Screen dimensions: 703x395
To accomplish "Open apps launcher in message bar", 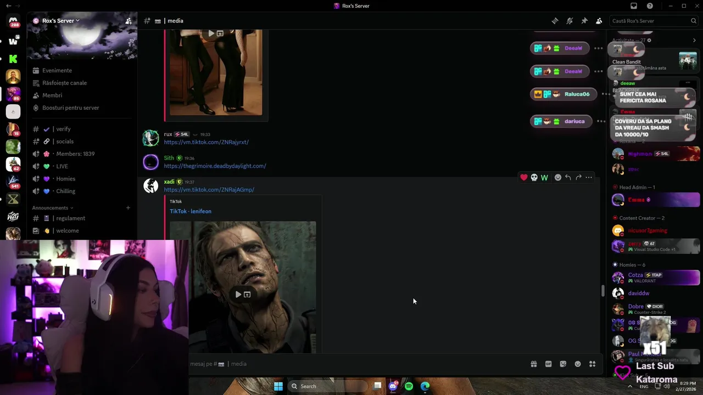I will tap(592, 364).
